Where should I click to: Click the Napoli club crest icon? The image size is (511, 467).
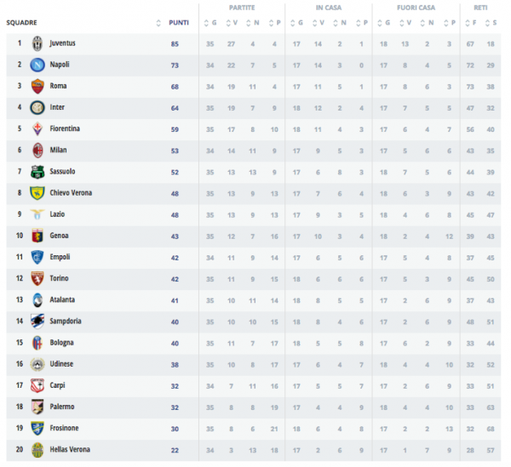[37, 65]
